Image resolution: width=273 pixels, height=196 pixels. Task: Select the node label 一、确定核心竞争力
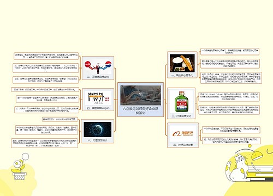(x=182, y=75)
